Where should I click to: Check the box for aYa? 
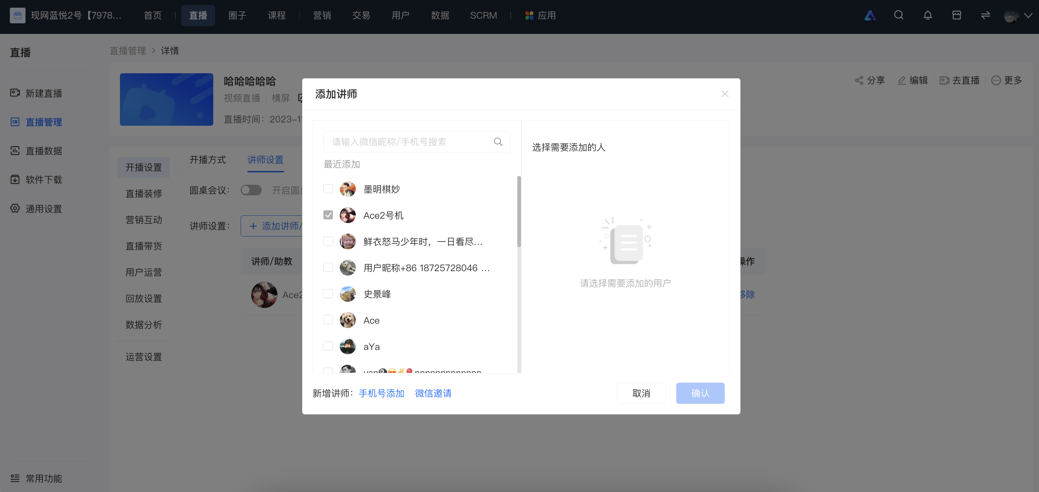pos(328,346)
